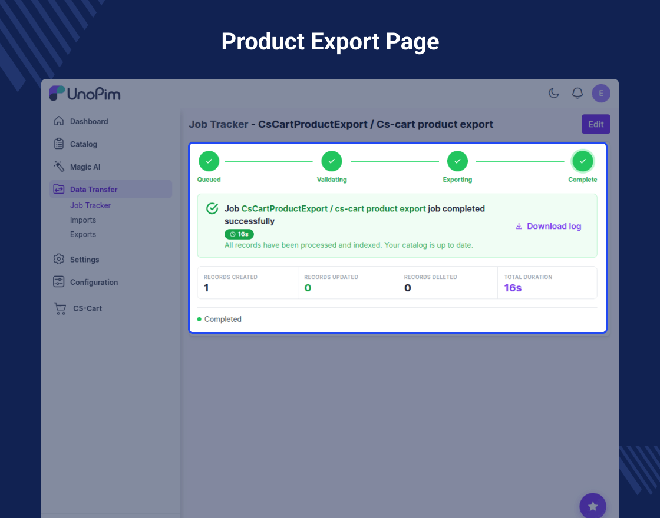660x518 pixels.
Task: Click the Edit button
Action: (x=596, y=124)
